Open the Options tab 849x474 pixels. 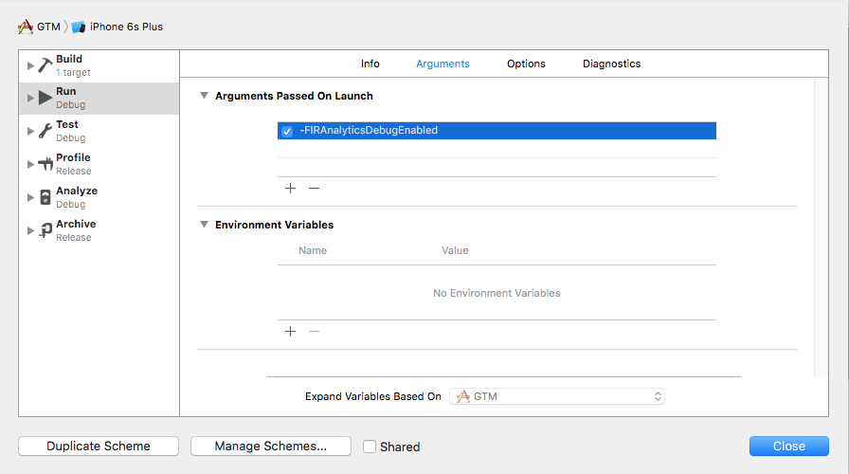click(526, 64)
